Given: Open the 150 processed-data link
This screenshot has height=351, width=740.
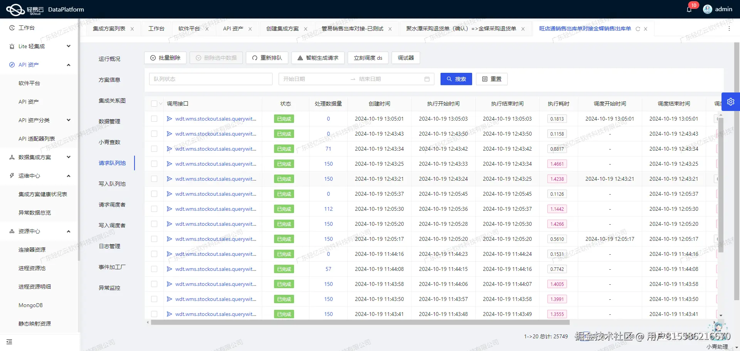Looking at the screenshot, I should [x=328, y=164].
